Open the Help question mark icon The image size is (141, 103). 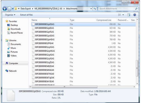(135, 15)
